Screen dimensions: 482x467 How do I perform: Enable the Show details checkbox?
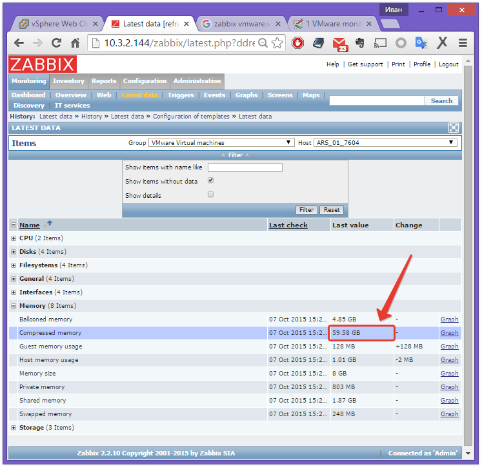coord(210,195)
